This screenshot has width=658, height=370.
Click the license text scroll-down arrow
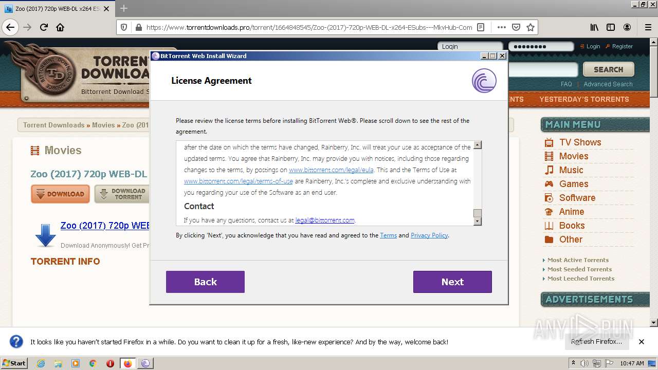[x=478, y=221]
